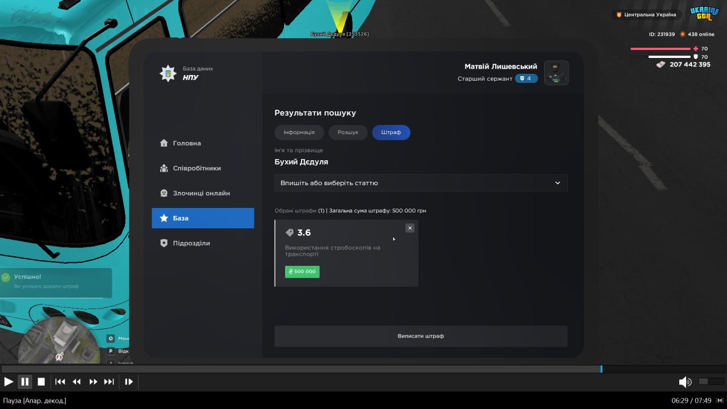Switch to the Розшук tab

point(348,132)
